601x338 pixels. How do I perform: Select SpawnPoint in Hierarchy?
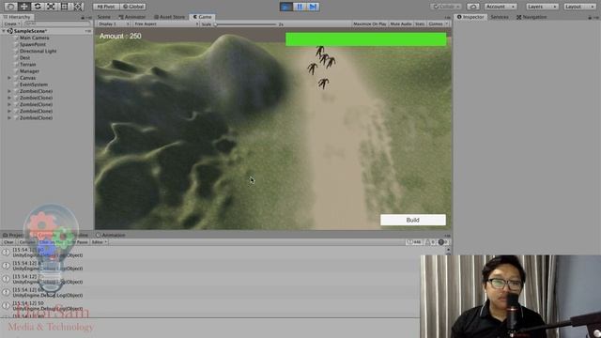click(33, 44)
